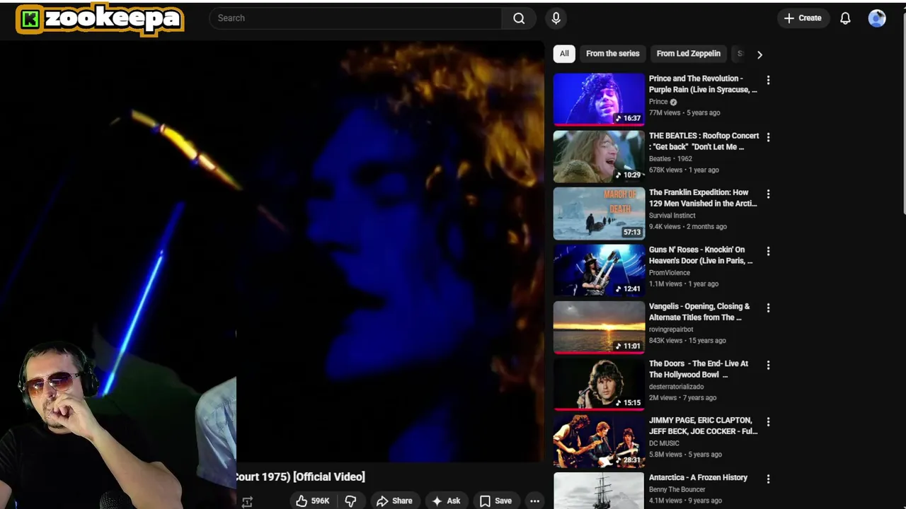Visit the PromViolence channel

[670, 272]
